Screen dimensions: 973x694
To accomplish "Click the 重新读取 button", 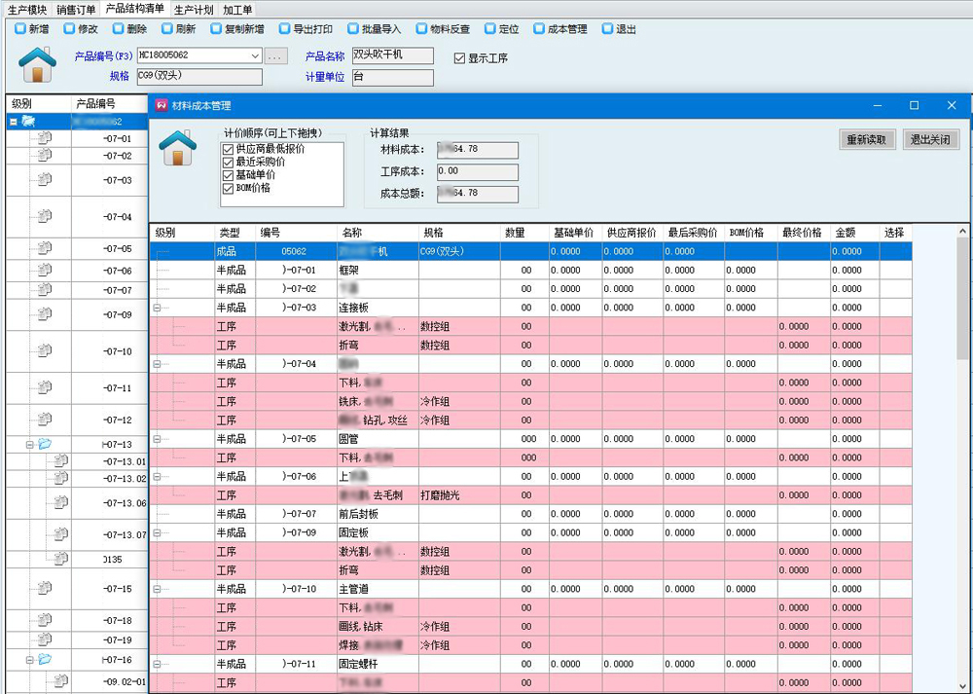I will (x=867, y=140).
